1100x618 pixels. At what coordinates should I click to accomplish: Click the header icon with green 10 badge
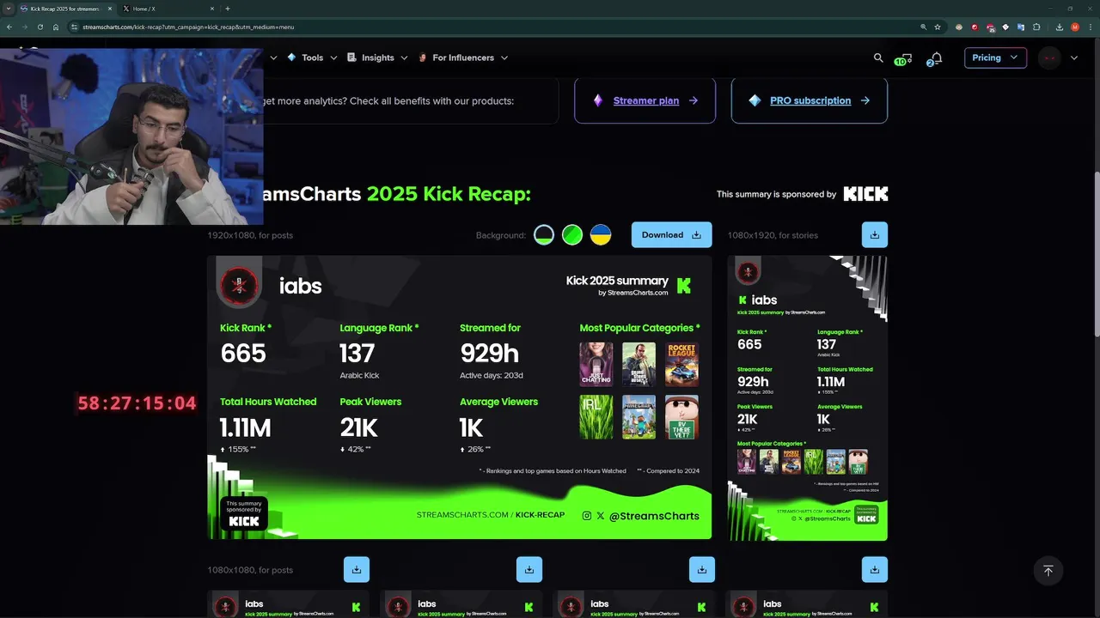(903, 58)
